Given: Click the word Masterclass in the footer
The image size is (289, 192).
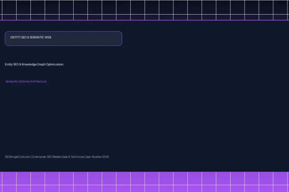Looking at the screenshot, I should point(60,157).
